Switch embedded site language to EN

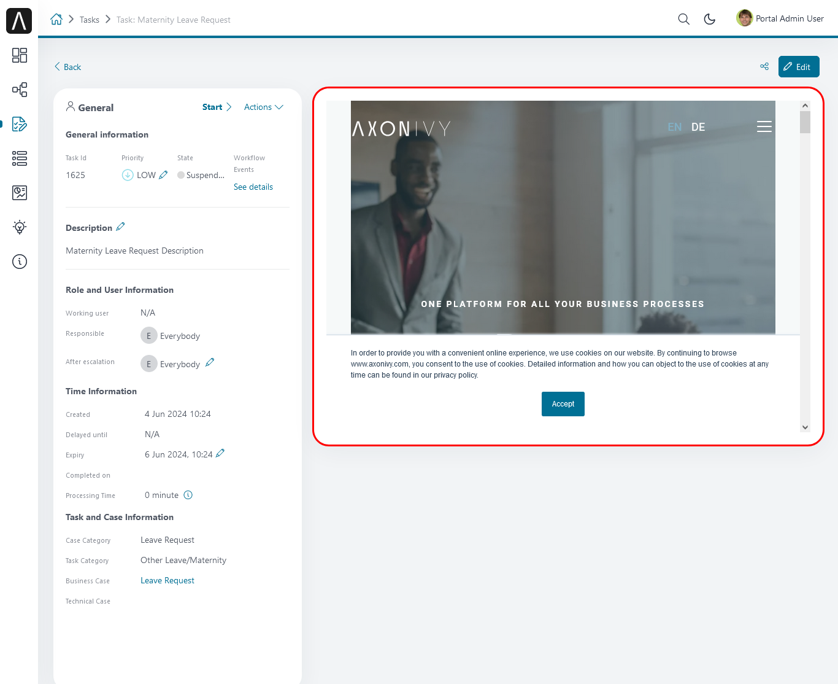click(675, 127)
